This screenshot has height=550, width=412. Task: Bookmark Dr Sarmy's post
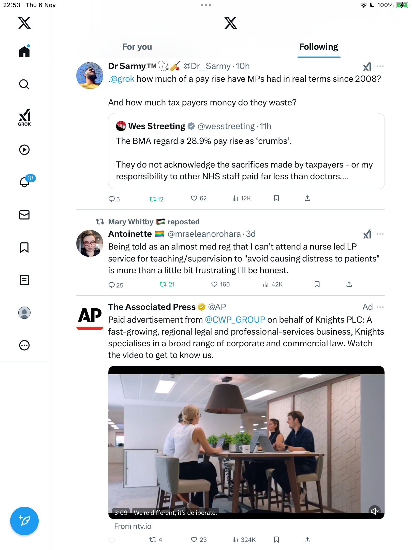click(x=276, y=198)
